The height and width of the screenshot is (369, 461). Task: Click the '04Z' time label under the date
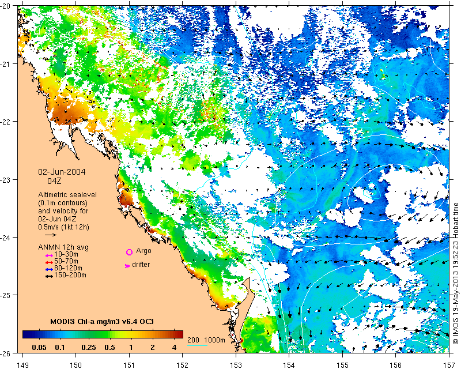[54, 180]
